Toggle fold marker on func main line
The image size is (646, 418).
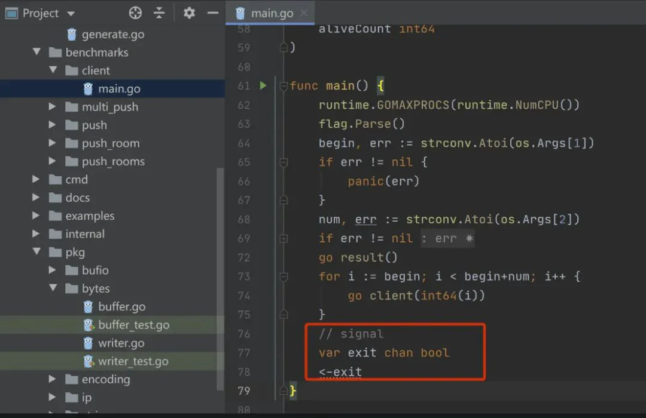[284, 86]
